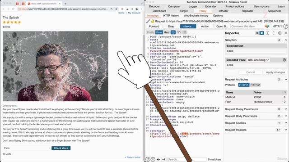The image size is (289, 162).
Task: Forward the intercepted request
Action: [x=154, y=27]
